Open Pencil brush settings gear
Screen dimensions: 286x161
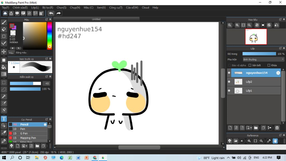[x=45, y=124]
